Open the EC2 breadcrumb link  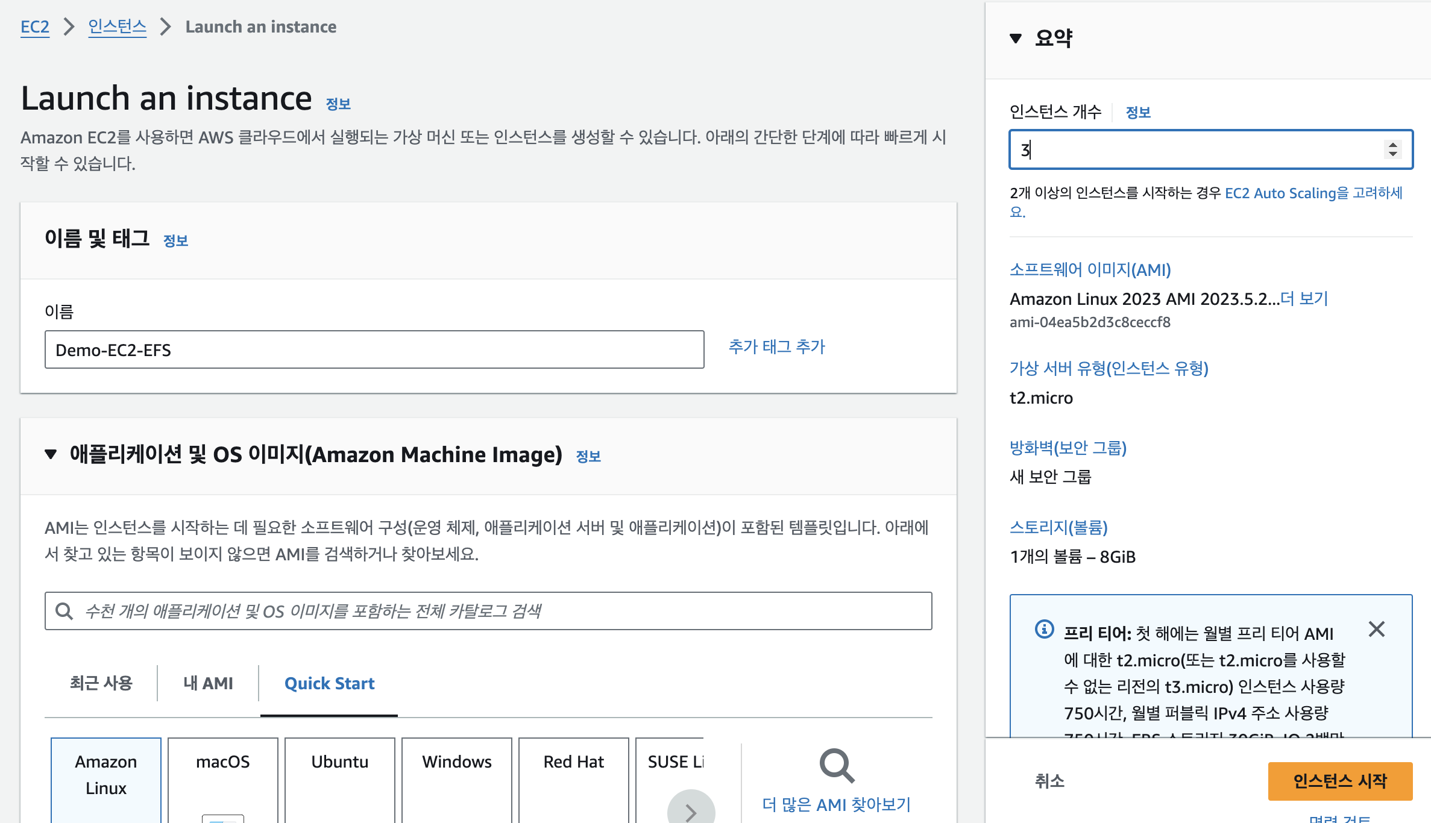[35, 27]
